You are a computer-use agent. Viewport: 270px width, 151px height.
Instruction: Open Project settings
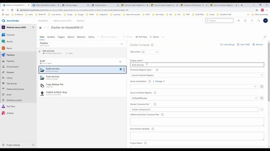[x=13, y=145]
